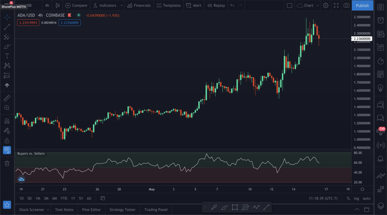The image size is (387, 215).
Task: Open the favorites star toolbar button
Action: pos(7,205)
